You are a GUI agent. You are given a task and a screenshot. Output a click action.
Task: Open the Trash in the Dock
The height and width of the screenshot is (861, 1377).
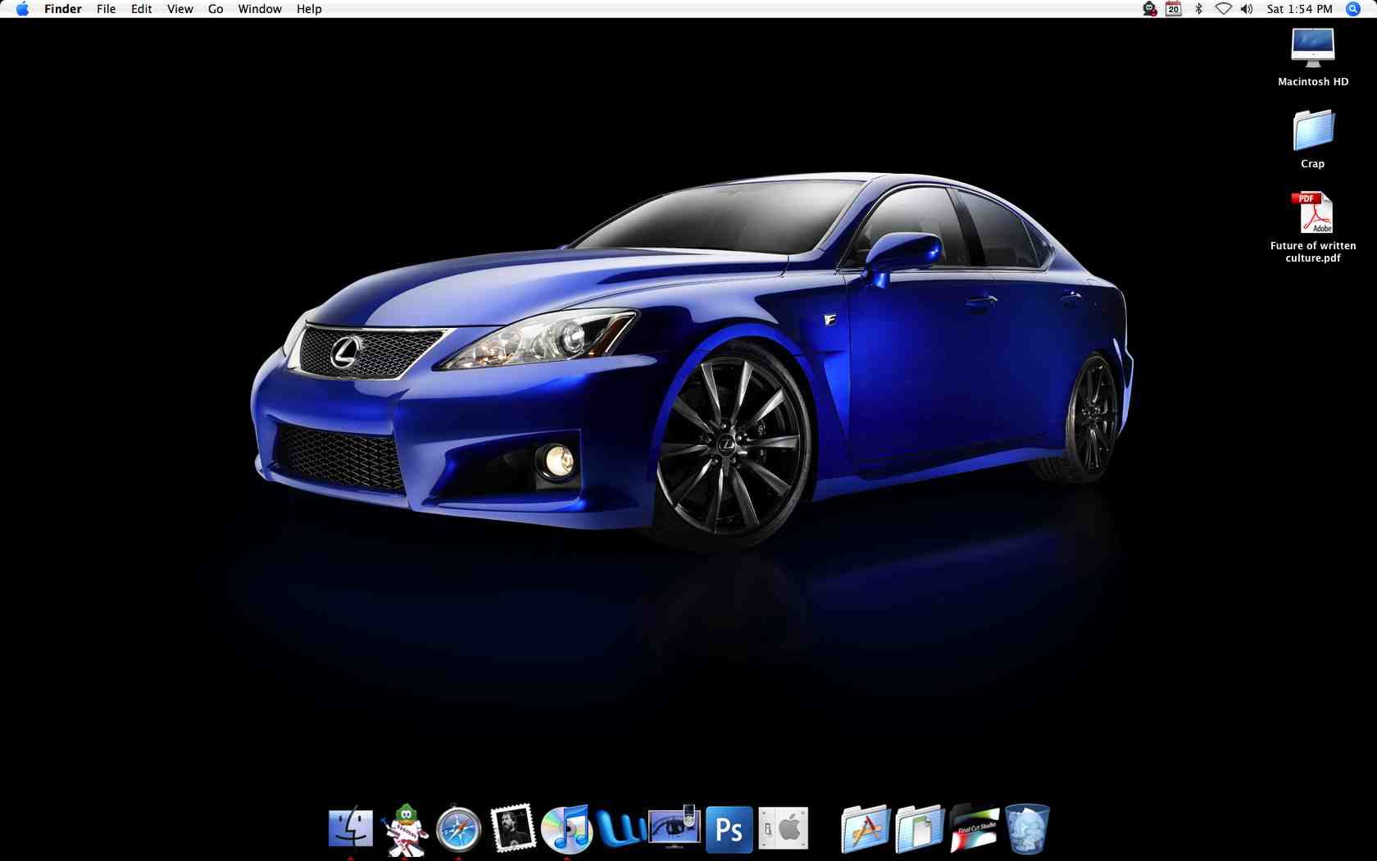[1027, 829]
